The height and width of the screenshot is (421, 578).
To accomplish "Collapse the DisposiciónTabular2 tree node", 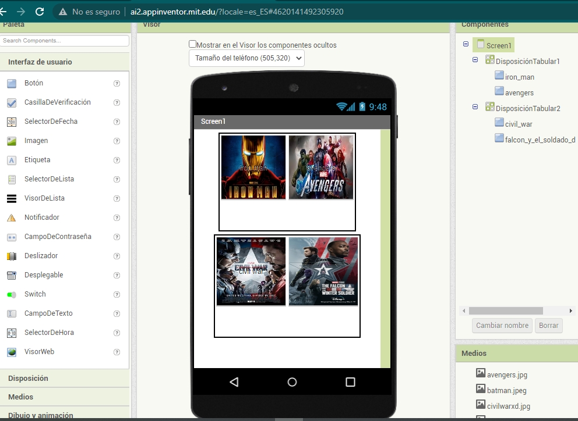I will tap(475, 107).
